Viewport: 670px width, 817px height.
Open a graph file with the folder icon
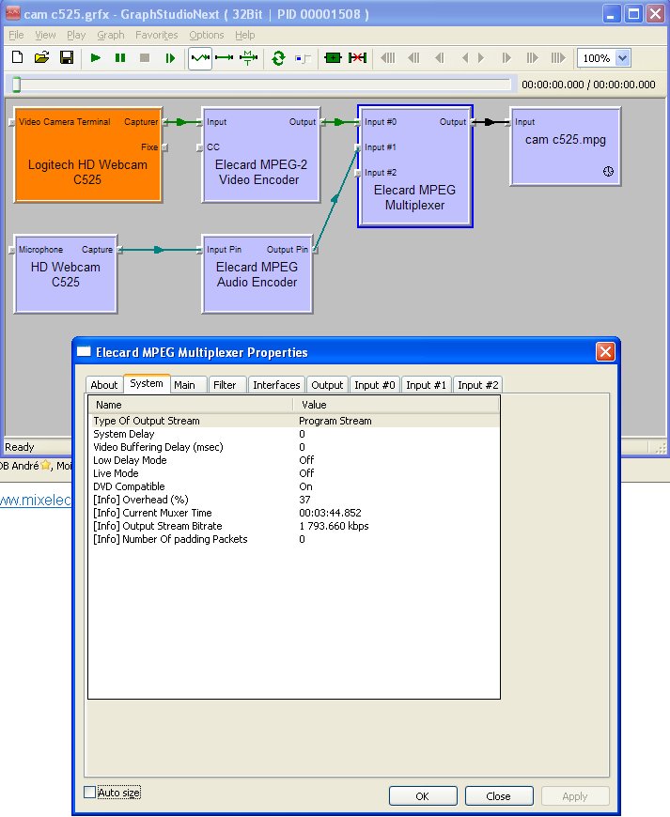[x=41, y=57]
